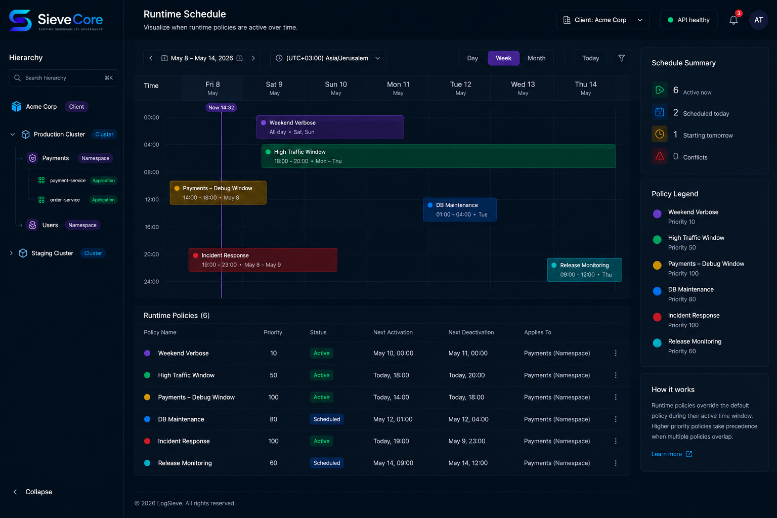Click the Thu 14 day column header
777x518 pixels.
[x=585, y=88]
